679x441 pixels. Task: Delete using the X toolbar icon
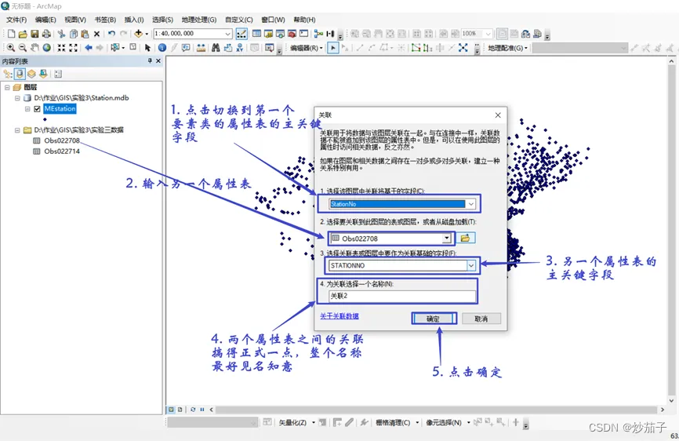pos(97,34)
